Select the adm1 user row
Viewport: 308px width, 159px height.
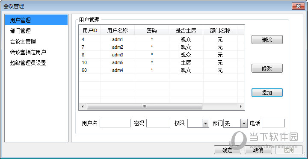(x=162, y=39)
